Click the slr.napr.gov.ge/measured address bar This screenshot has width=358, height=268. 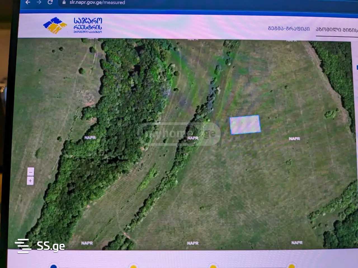click(x=97, y=3)
